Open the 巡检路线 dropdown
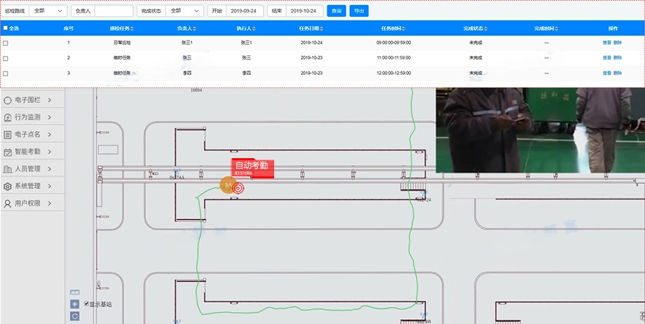 [x=48, y=11]
